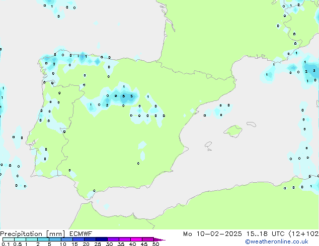Pick the 45–50 mm legend color box

[x=148, y=239]
